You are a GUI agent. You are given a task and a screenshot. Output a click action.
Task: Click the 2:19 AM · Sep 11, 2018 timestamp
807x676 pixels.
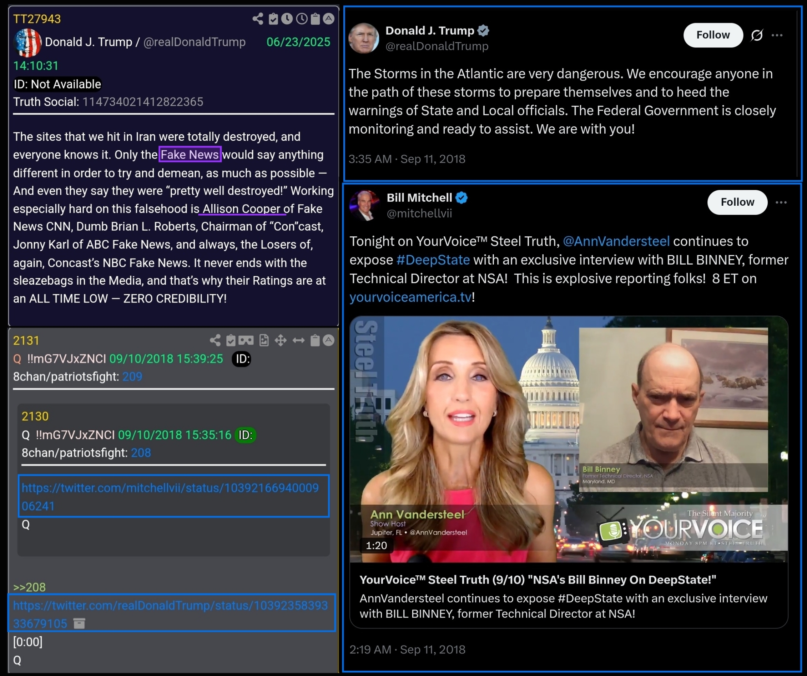coord(407,650)
